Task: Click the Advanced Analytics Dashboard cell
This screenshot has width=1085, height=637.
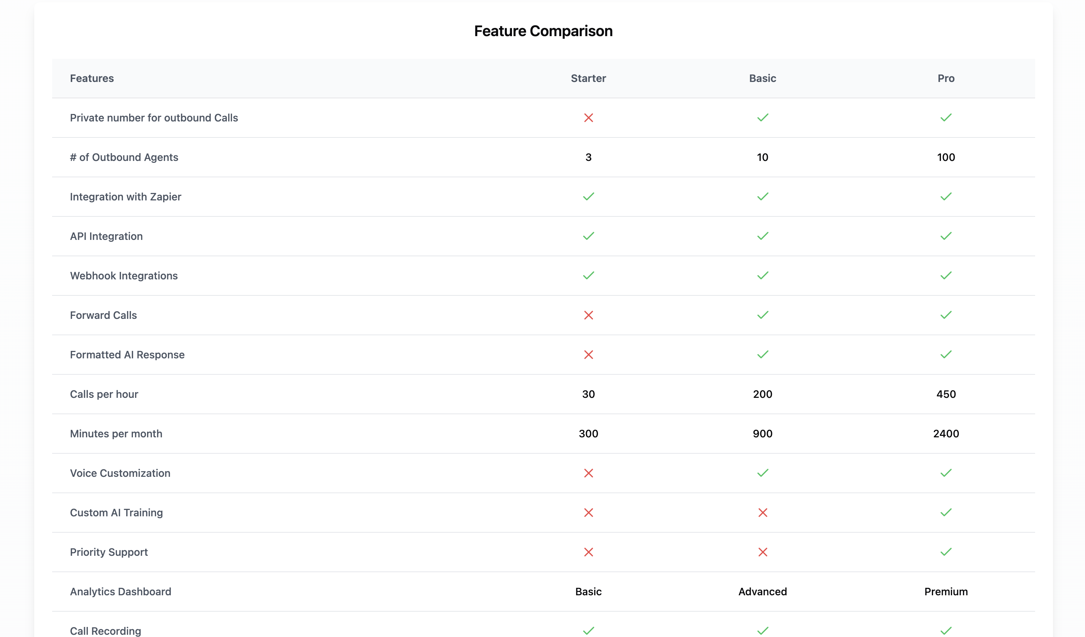Action: [762, 592]
